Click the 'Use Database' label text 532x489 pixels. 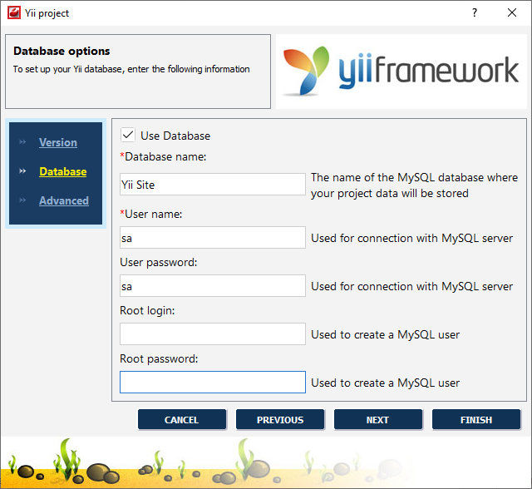pos(175,136)
